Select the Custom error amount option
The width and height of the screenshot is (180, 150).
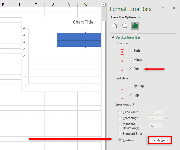pos(120,140)
